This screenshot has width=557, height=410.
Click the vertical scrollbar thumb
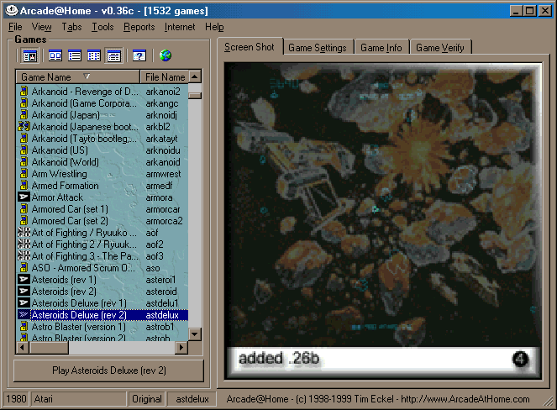[x=195, y=96]
